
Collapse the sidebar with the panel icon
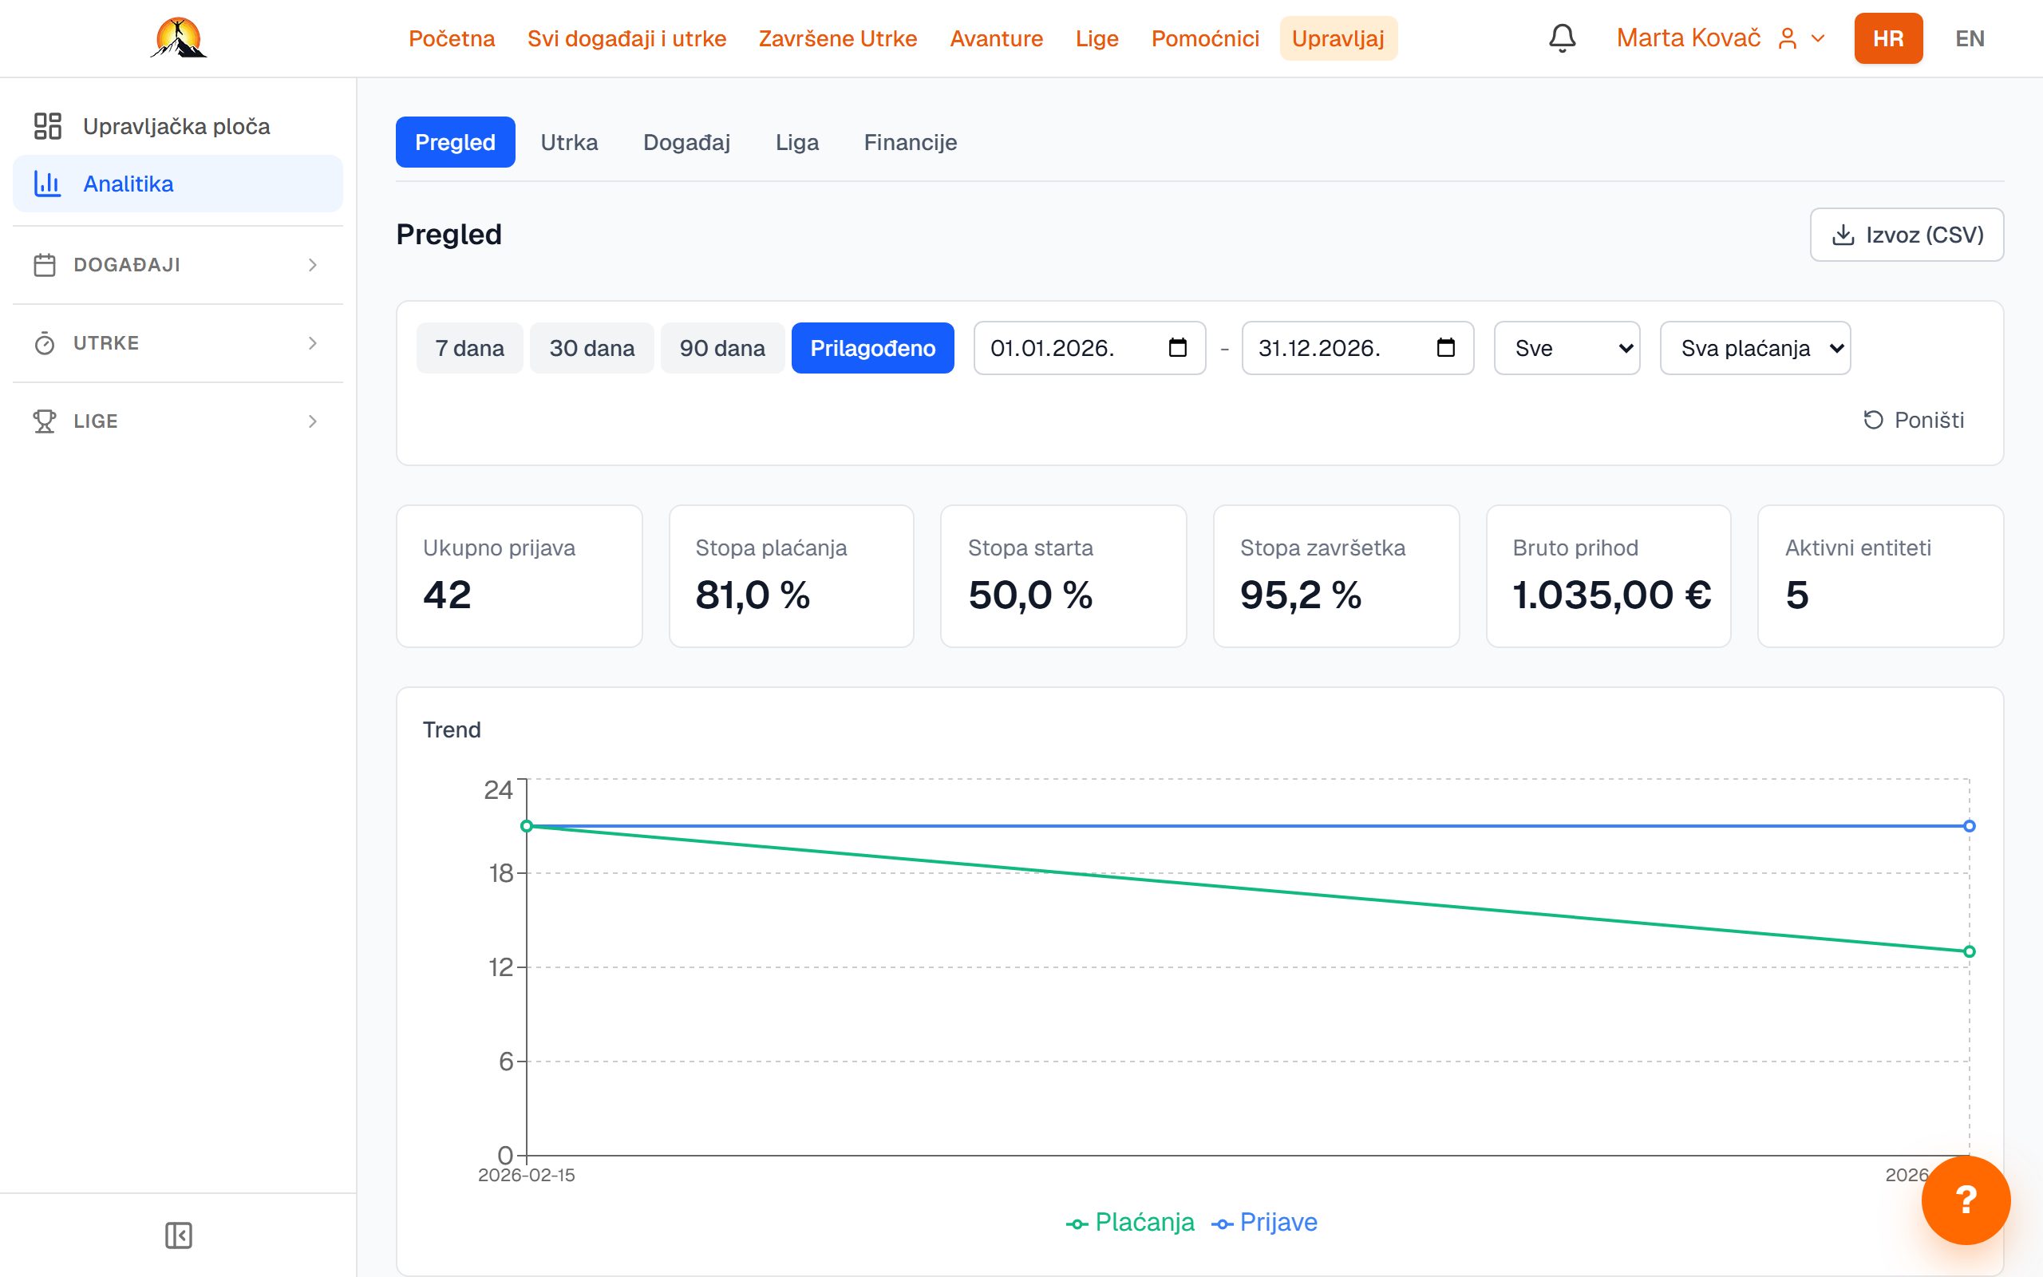click(178, 1235)
